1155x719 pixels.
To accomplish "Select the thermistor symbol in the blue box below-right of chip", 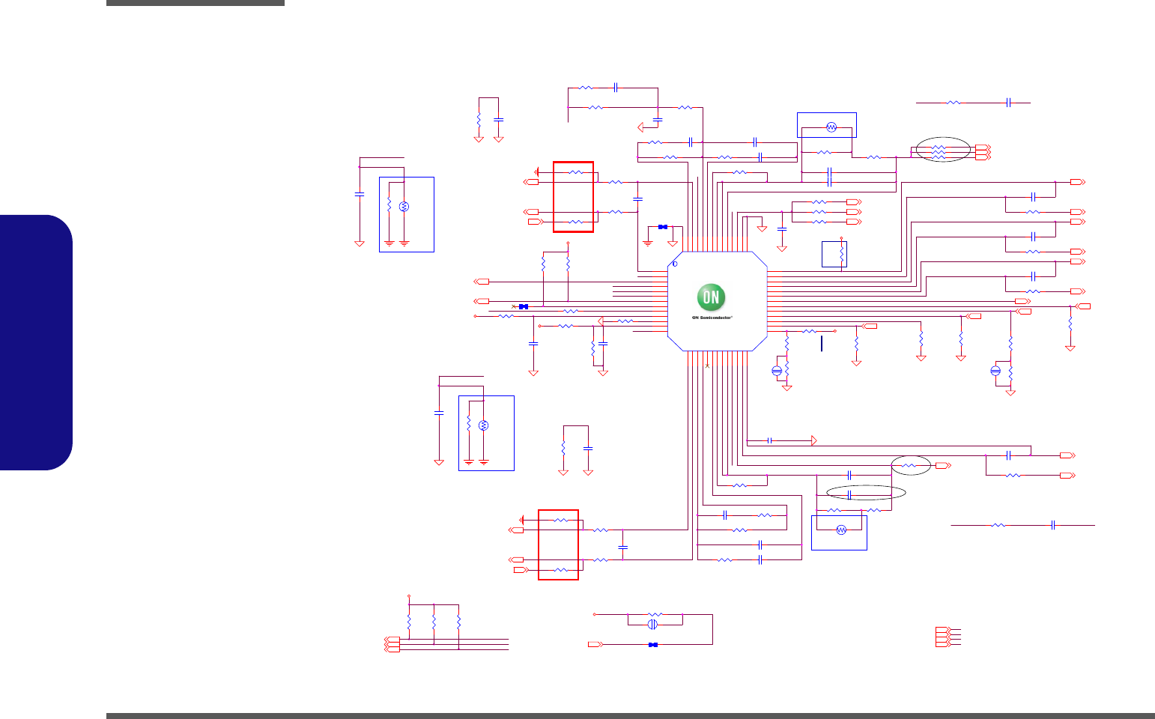I will coord(841,530).
